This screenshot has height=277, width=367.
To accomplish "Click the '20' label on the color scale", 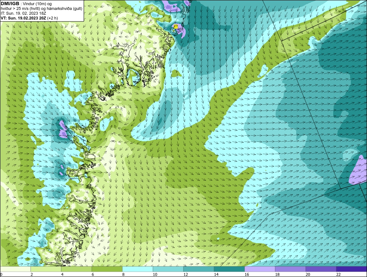I will tap(308, 274).
